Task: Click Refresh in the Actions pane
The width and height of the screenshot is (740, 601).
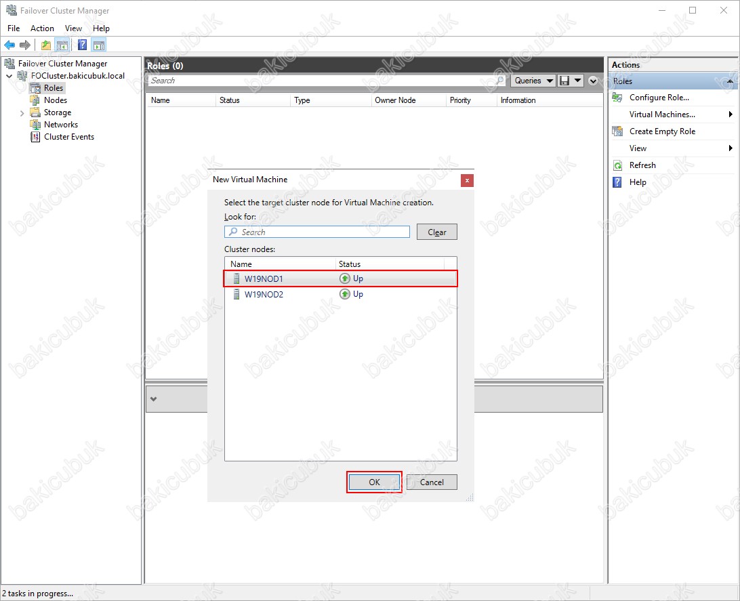Action: pyautogui.click(x=643, y=165)
